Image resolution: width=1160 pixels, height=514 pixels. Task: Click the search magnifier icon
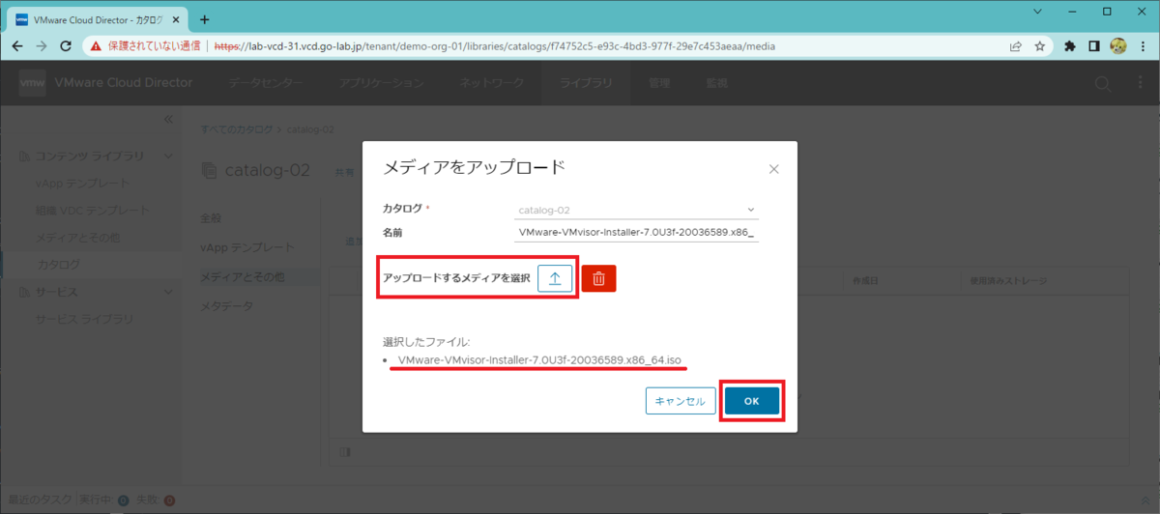click(x=1102, y=84)
